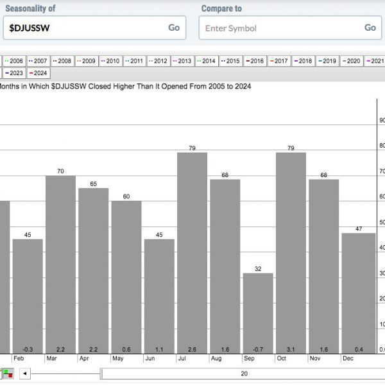Screen dimensions: 385x385
Task: Click the April bar labeled 65
Action: (x=94, y=271)
